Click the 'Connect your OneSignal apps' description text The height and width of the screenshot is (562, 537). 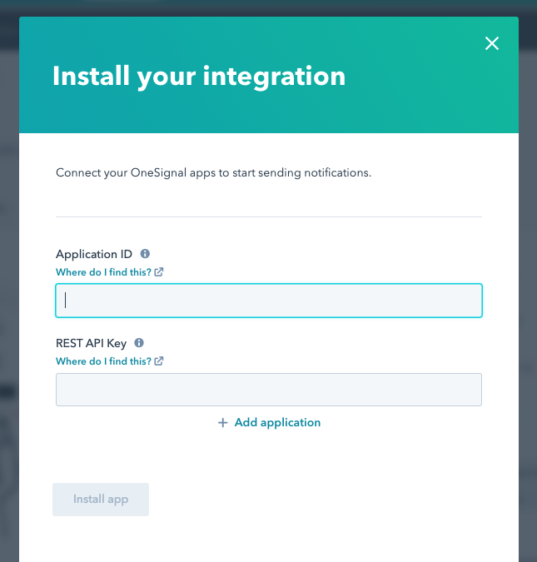[x=213, y=172]
